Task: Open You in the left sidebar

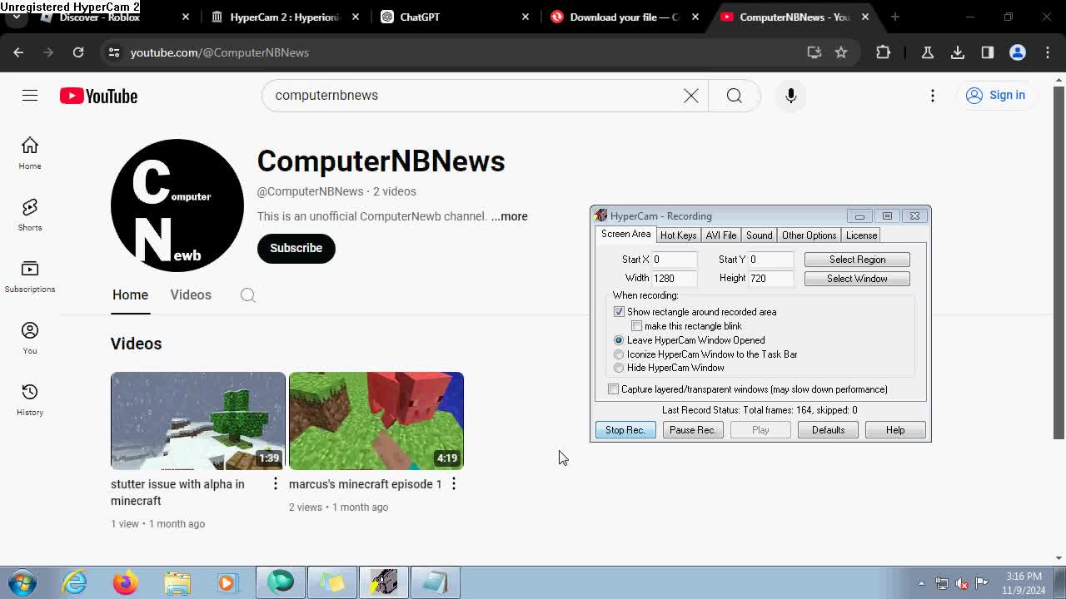Action: tap(30, 338)
